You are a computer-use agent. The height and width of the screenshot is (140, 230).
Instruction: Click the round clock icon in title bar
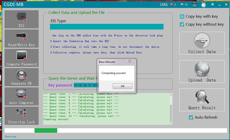click(204, 5)
